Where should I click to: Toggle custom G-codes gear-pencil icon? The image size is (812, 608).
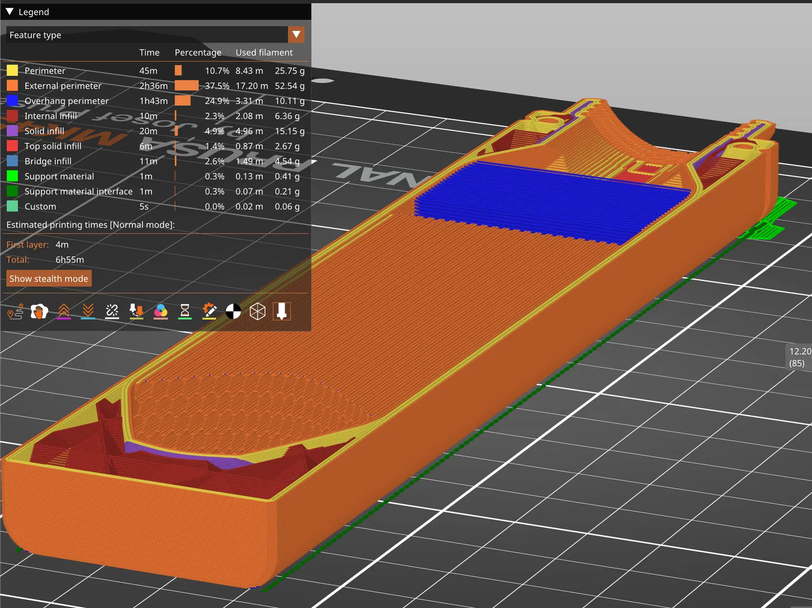(209, 311)
